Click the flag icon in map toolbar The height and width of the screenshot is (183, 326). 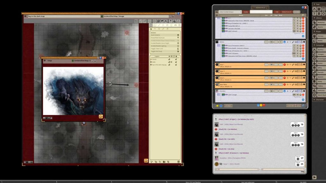pyautogui.click(x=162, y=21)
